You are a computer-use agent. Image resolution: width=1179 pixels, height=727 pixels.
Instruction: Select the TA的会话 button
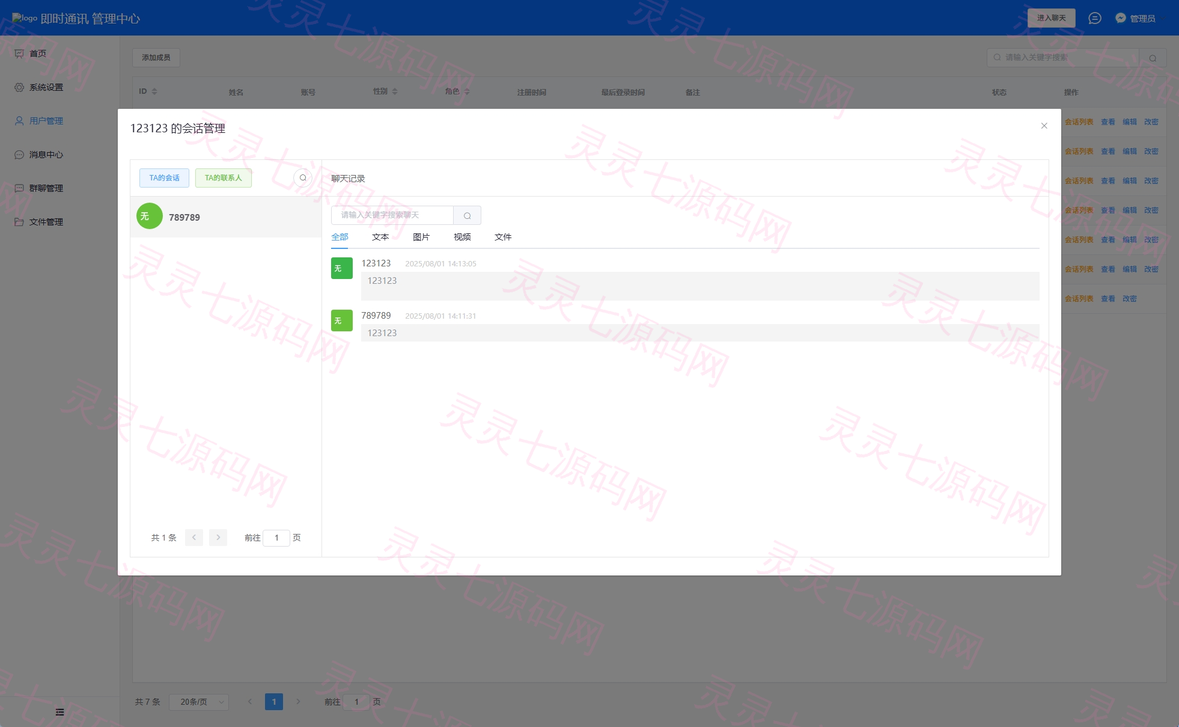click(164, 178)
